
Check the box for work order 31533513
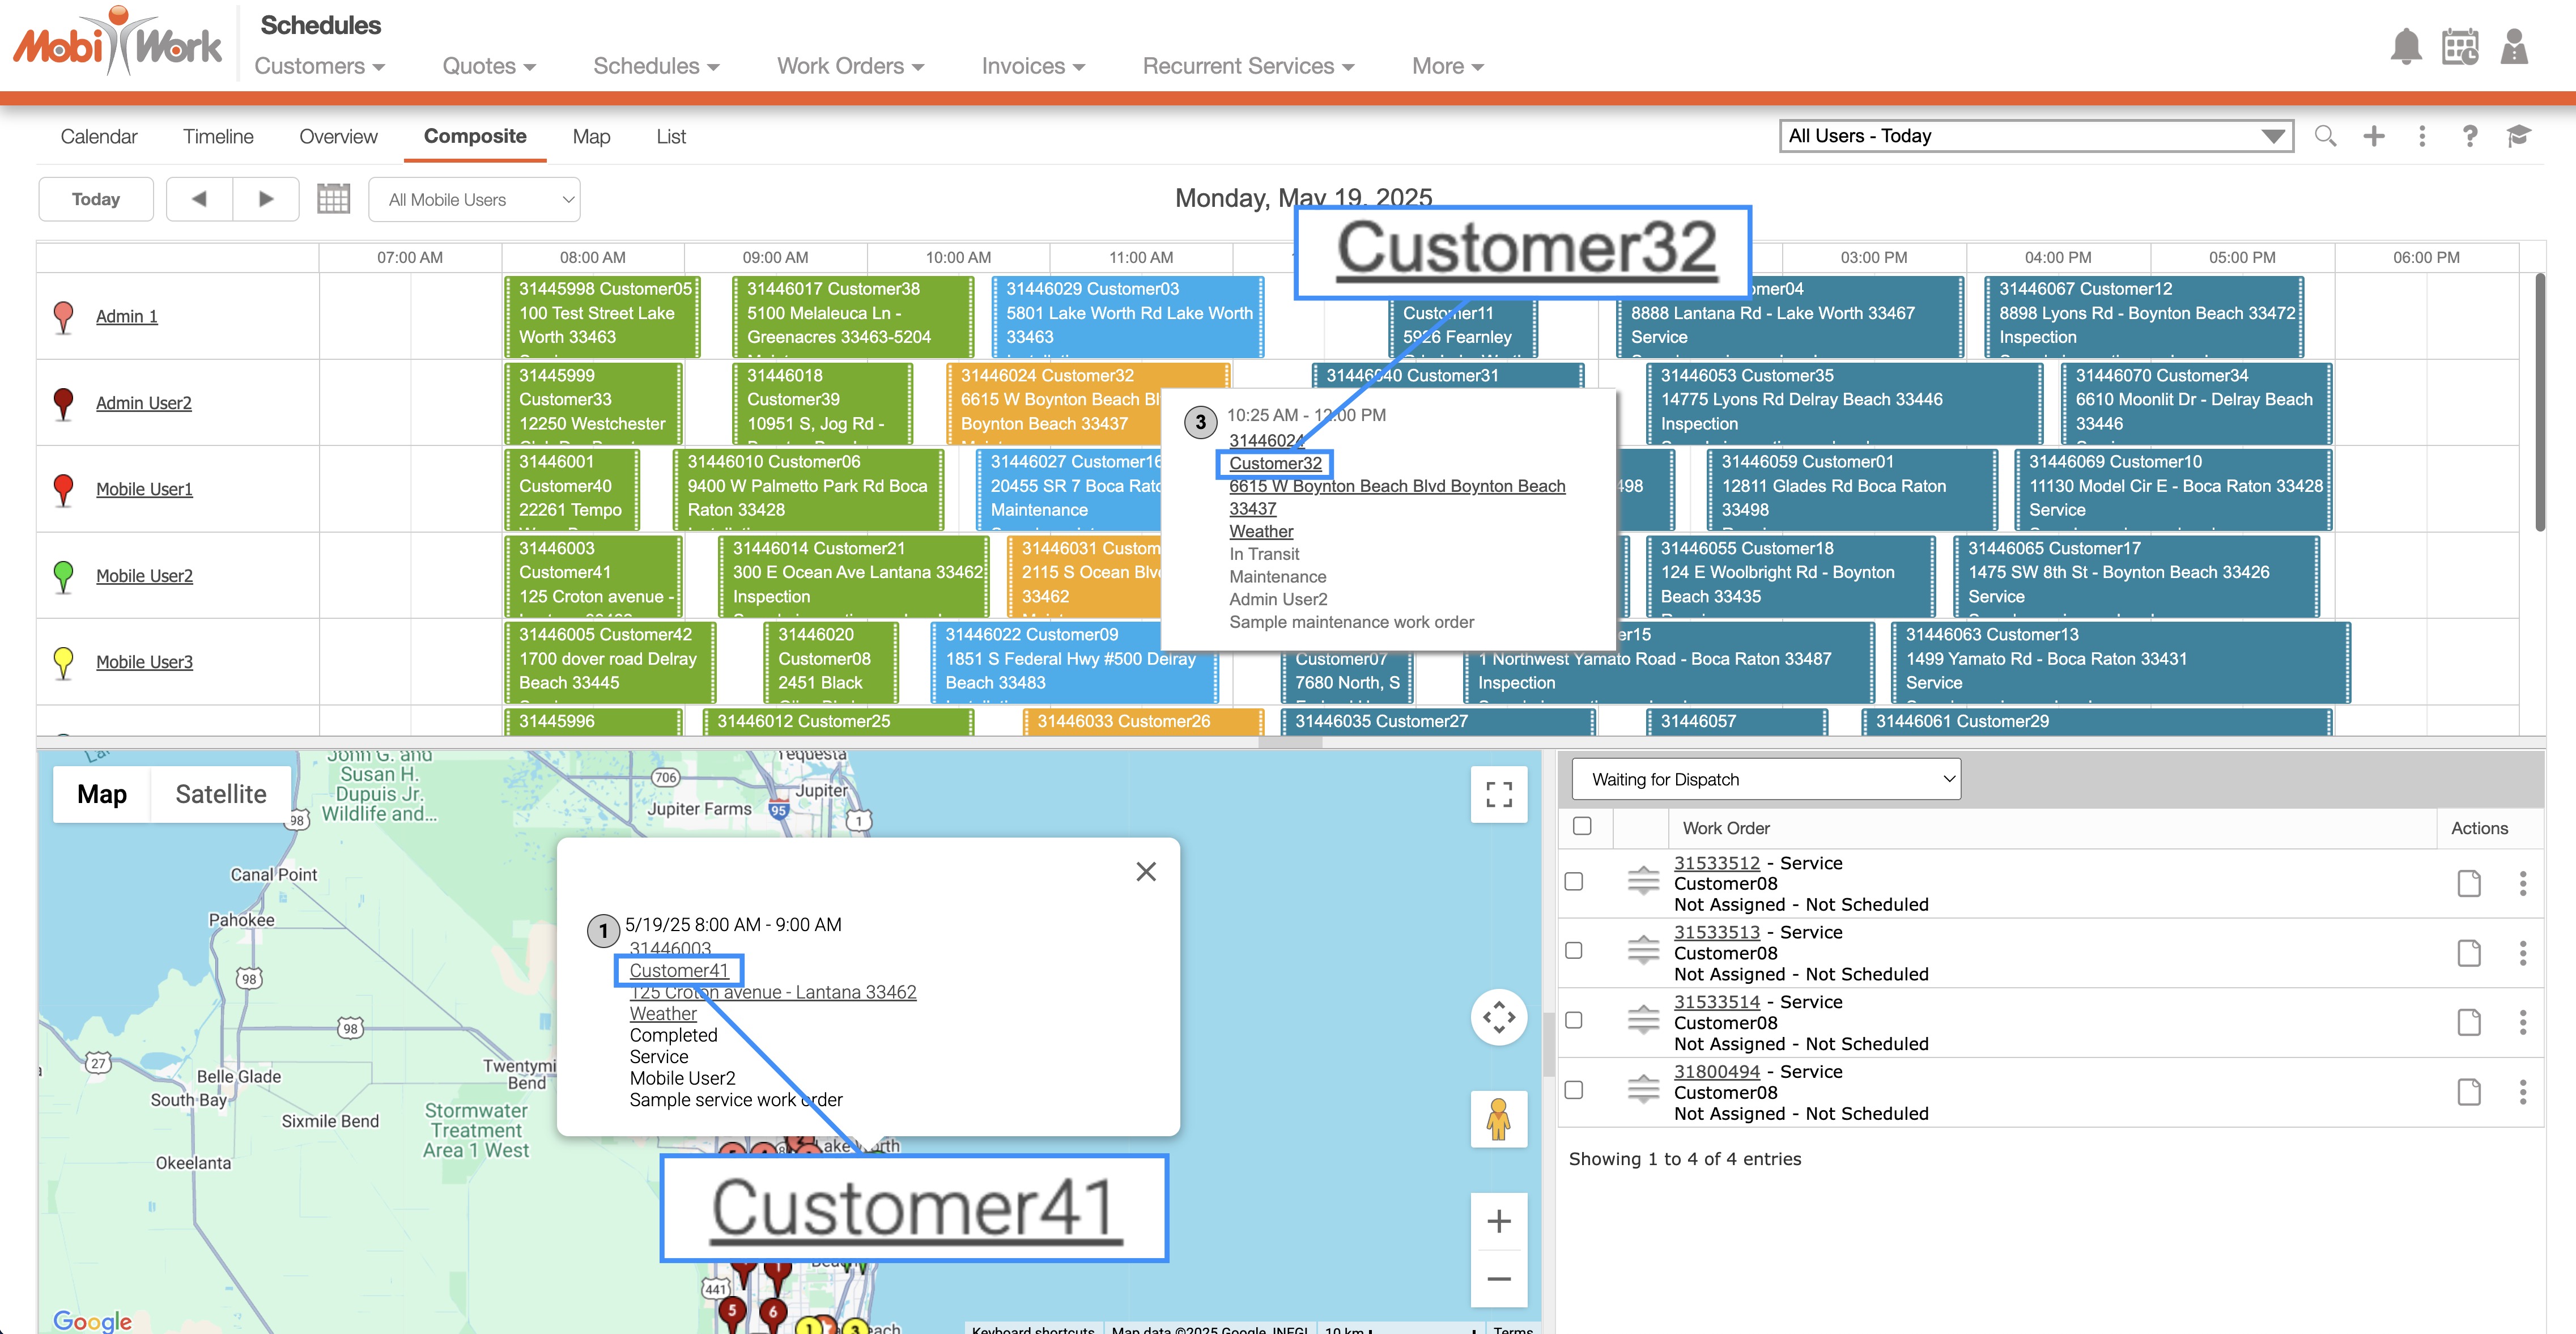point(1574,951)
